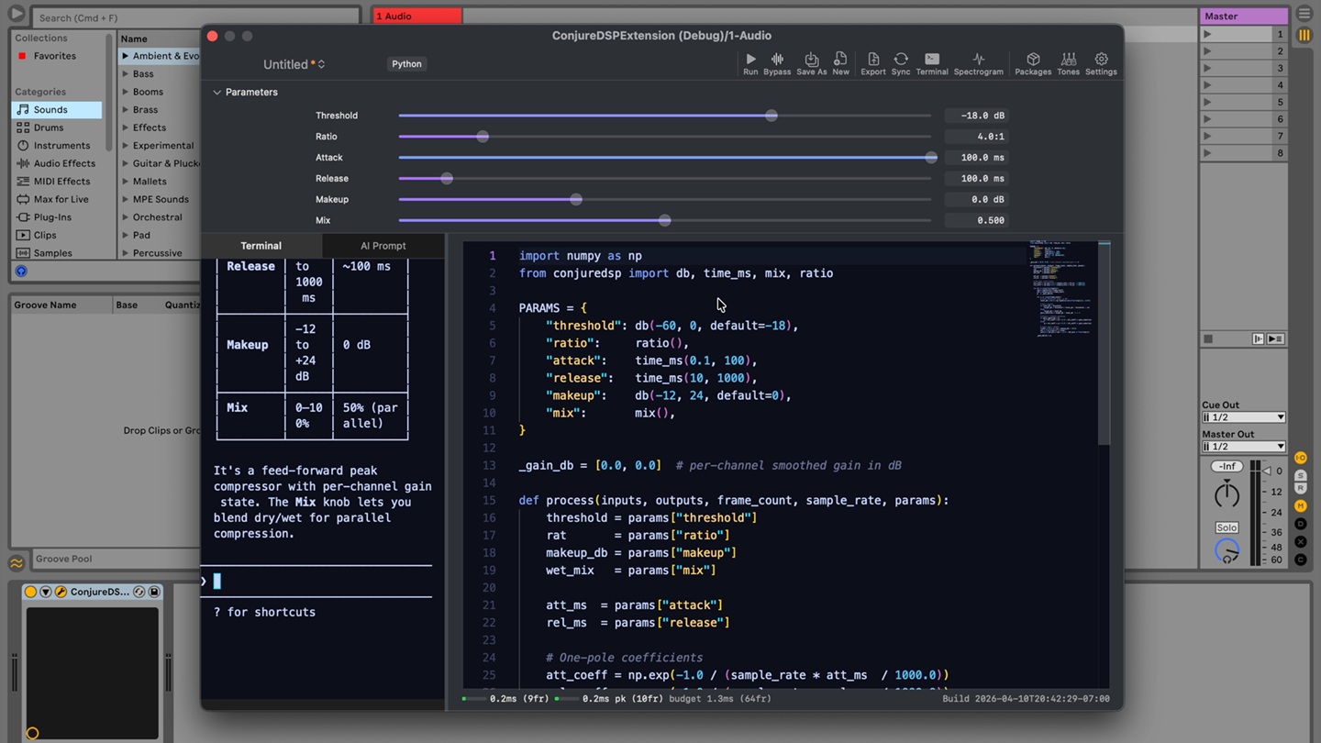Toggle the ConjureDSP device activator
The width and height of the screenshot is (1321, 743).
click(30, 592)
